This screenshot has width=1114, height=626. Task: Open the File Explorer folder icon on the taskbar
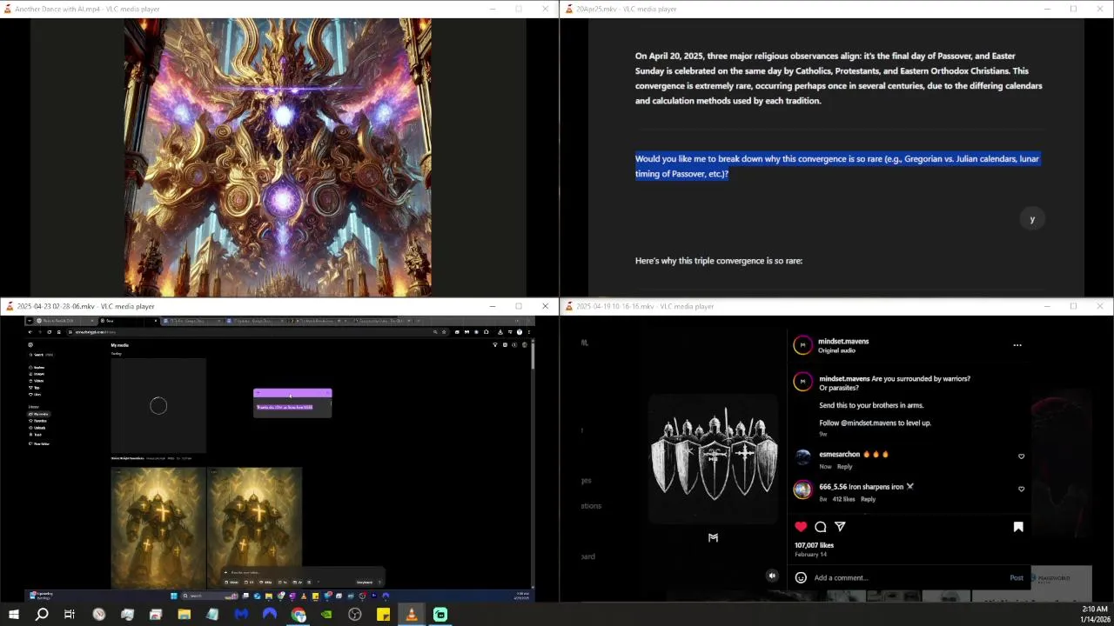tap(184, 615)
